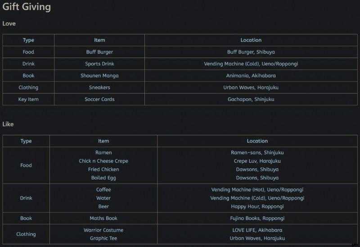Select the Like section heading
This screenshot has height=247, width=360.
8,124
